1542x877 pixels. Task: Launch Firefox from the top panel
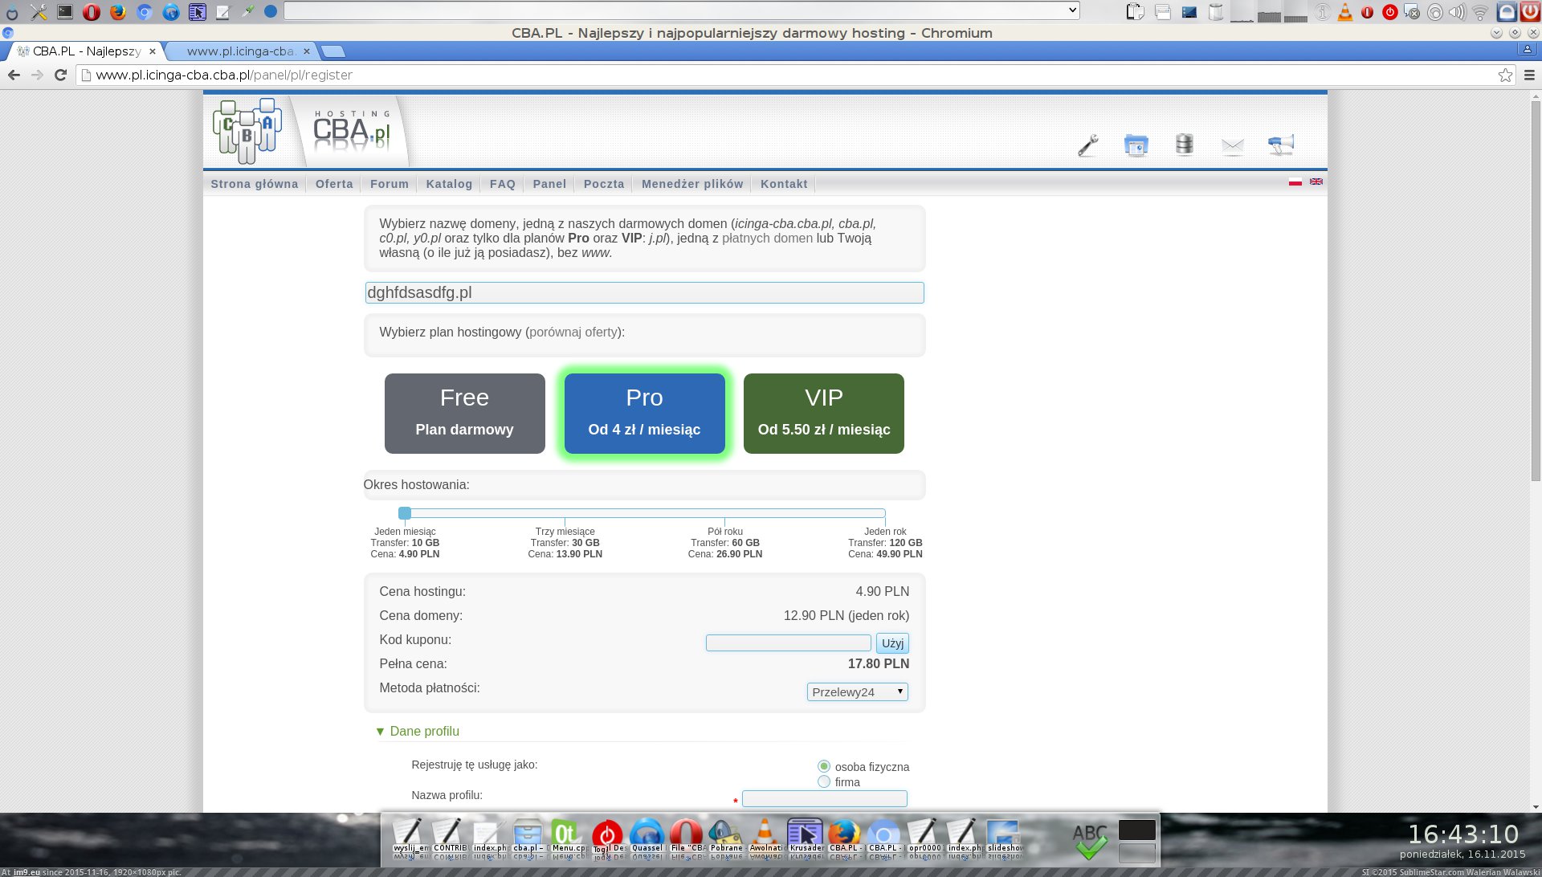118,11
